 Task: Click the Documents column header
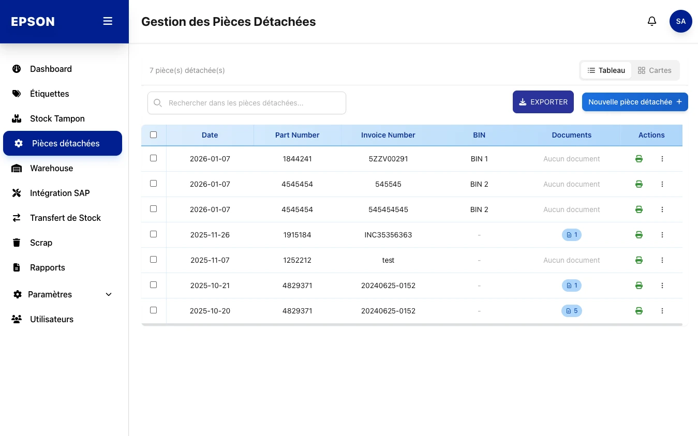coord(572,135)
